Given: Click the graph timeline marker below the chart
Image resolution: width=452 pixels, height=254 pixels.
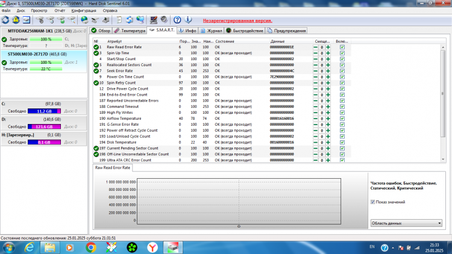Looking at the screenshot, I should [x=239, y=226].
